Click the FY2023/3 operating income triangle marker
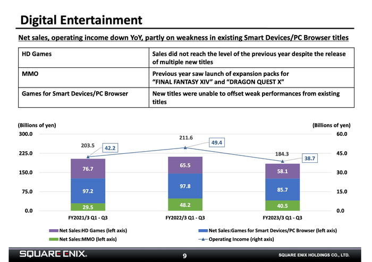Viewport: 372px width, 262px height. click(x=282, y=161)
